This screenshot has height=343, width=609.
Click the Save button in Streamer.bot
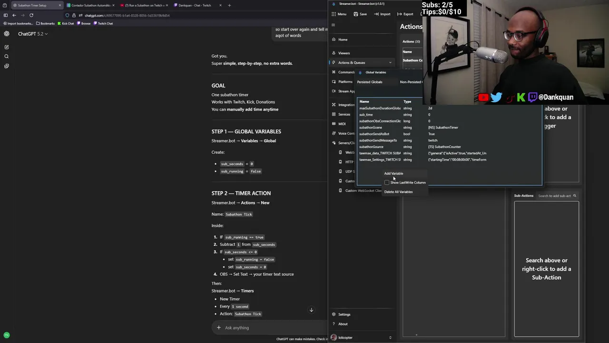point(360,14)
